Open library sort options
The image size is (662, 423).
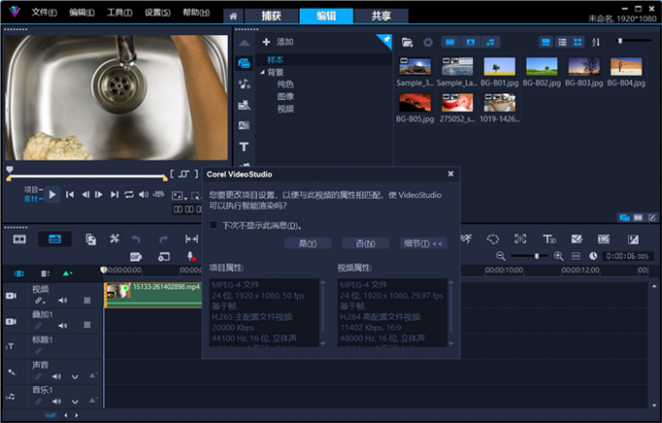[596, 42]
